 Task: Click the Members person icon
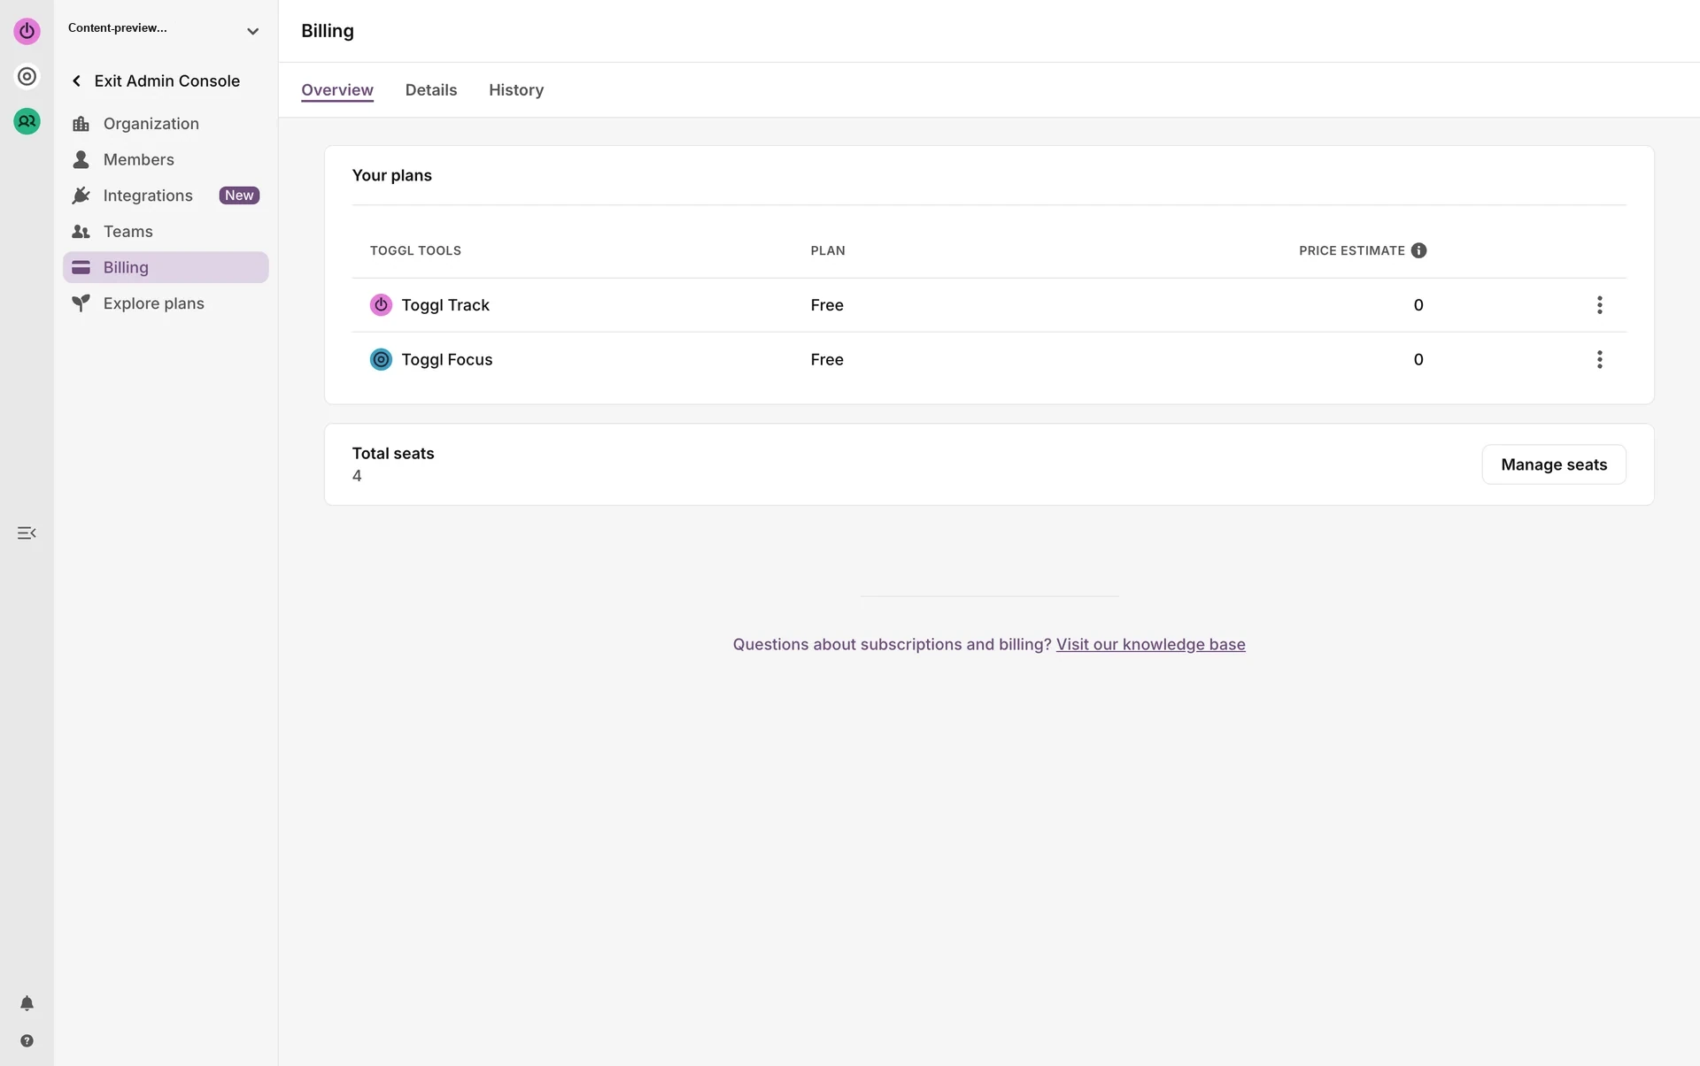(81, 159)
